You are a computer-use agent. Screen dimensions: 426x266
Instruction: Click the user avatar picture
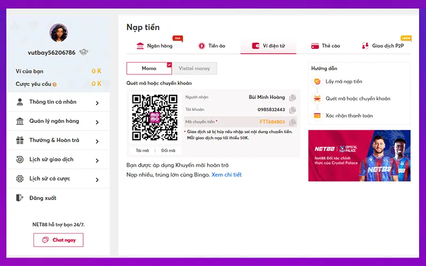click(59, 32)
